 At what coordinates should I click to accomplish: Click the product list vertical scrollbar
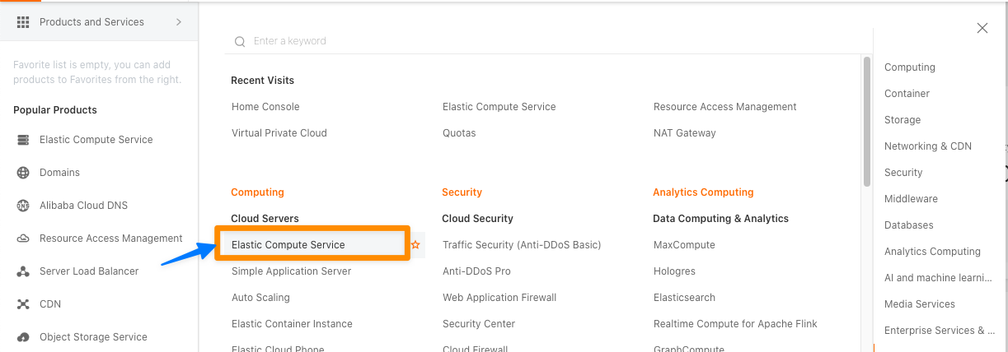[867, 122]
